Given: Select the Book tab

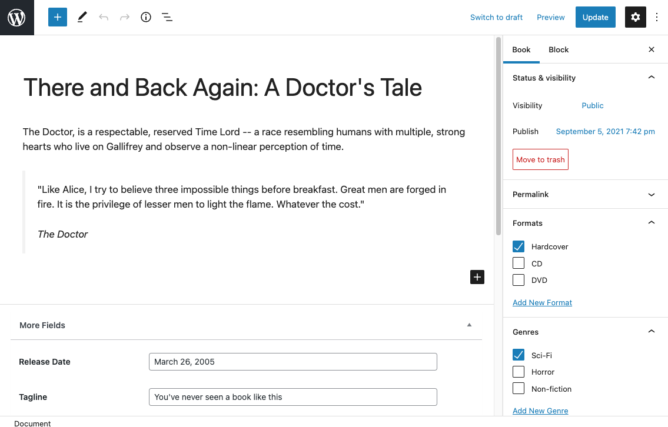Looking at the screenshot, I should 521,49.
